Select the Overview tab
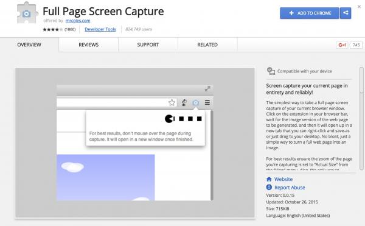The width and height of the screenshot is (365, 226). (x=29, y=44)
